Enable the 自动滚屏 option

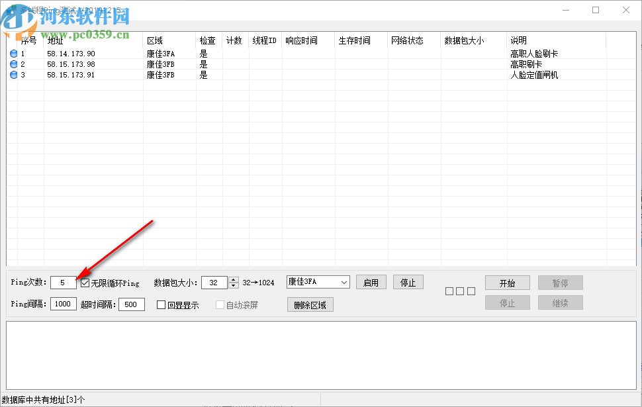click(x=220, y=304)
